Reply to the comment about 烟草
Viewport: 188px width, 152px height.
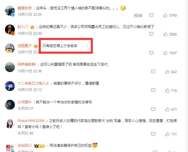point(153,90)
